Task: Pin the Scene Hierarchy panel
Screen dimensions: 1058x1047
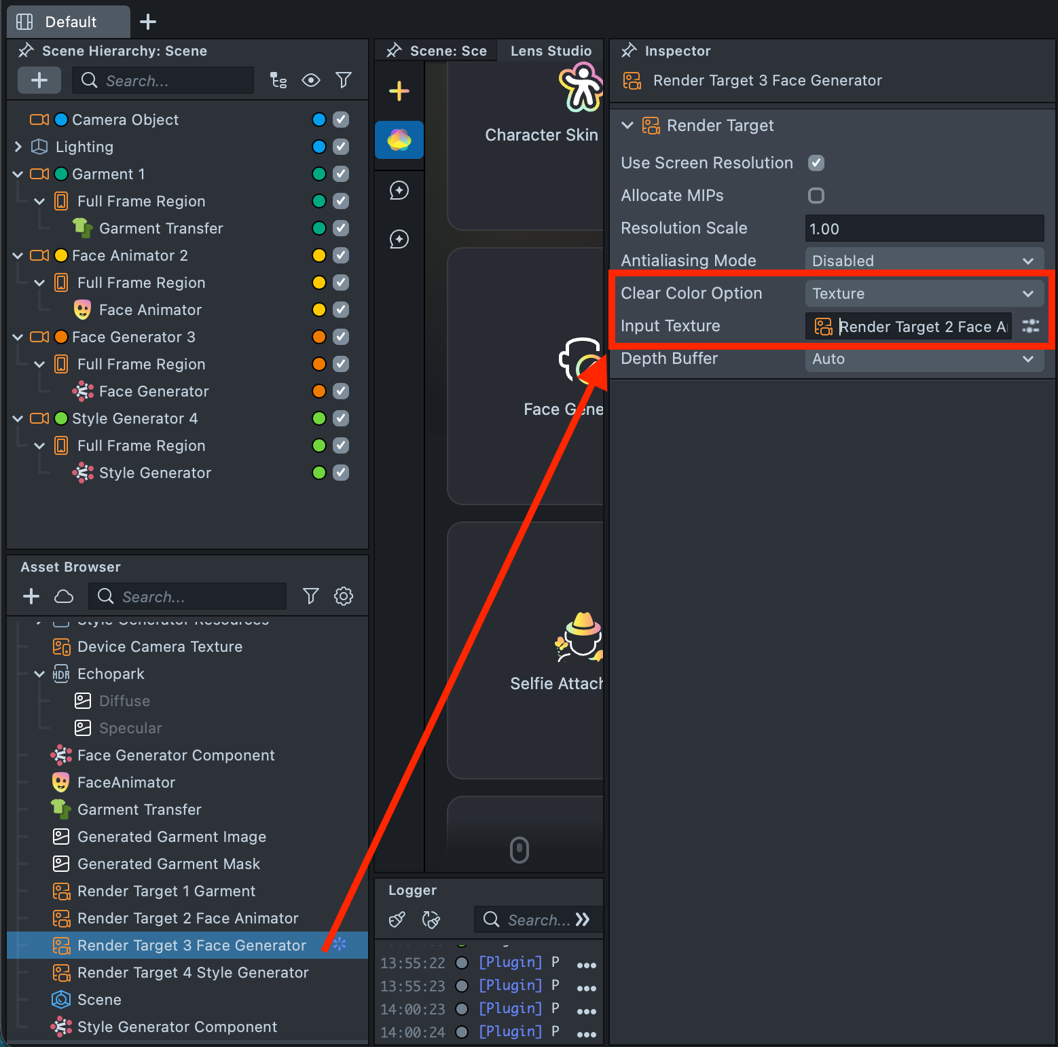Action: 26,51
